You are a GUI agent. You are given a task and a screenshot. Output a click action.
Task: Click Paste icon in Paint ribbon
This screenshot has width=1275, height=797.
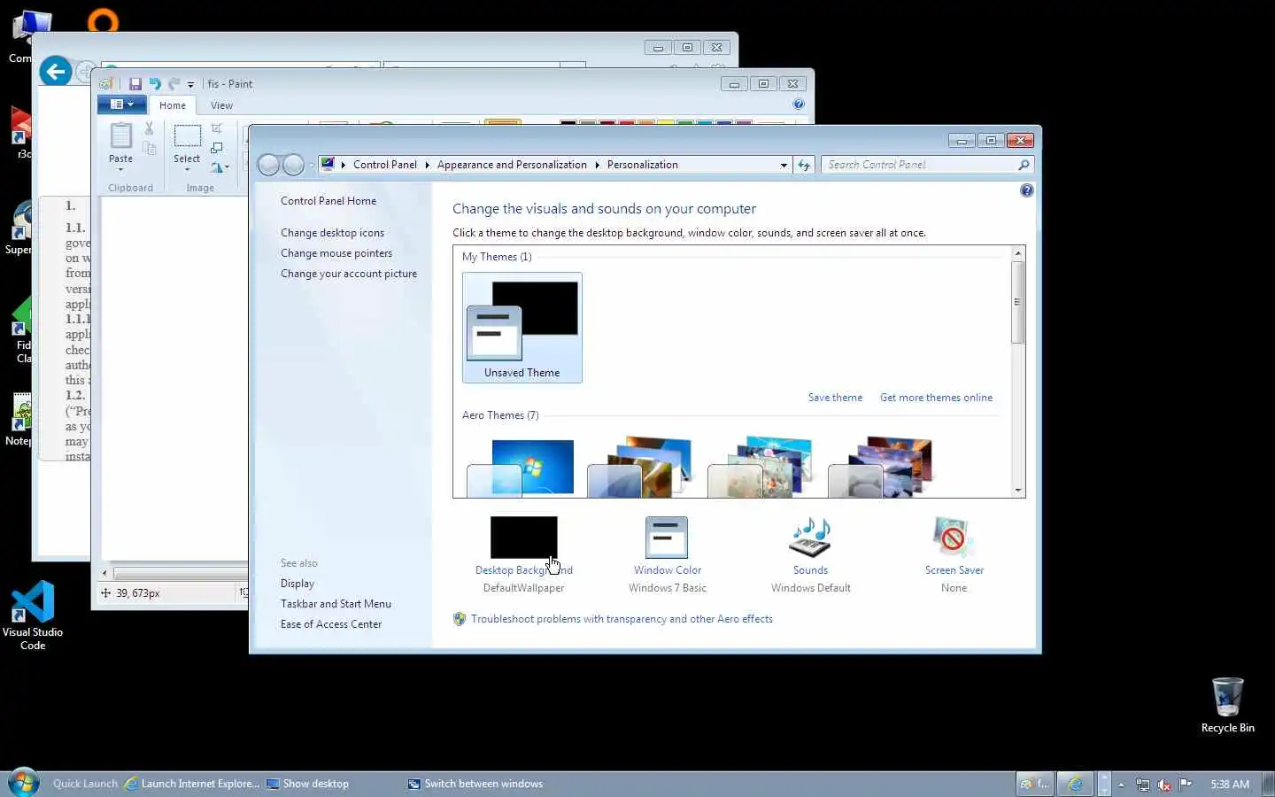[120, 135]
